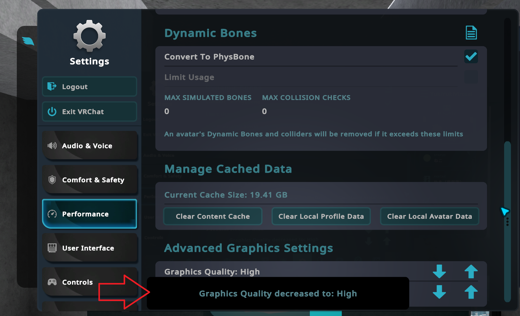Click the 'MAX SIMULATED BONES' label
Screen dimensions: 520x316
tap(208, 98)
